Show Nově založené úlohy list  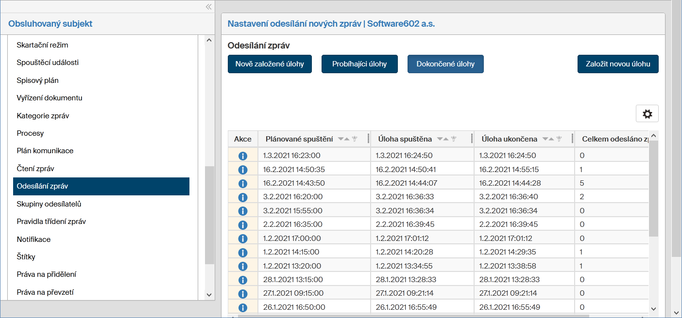point(270,64)
